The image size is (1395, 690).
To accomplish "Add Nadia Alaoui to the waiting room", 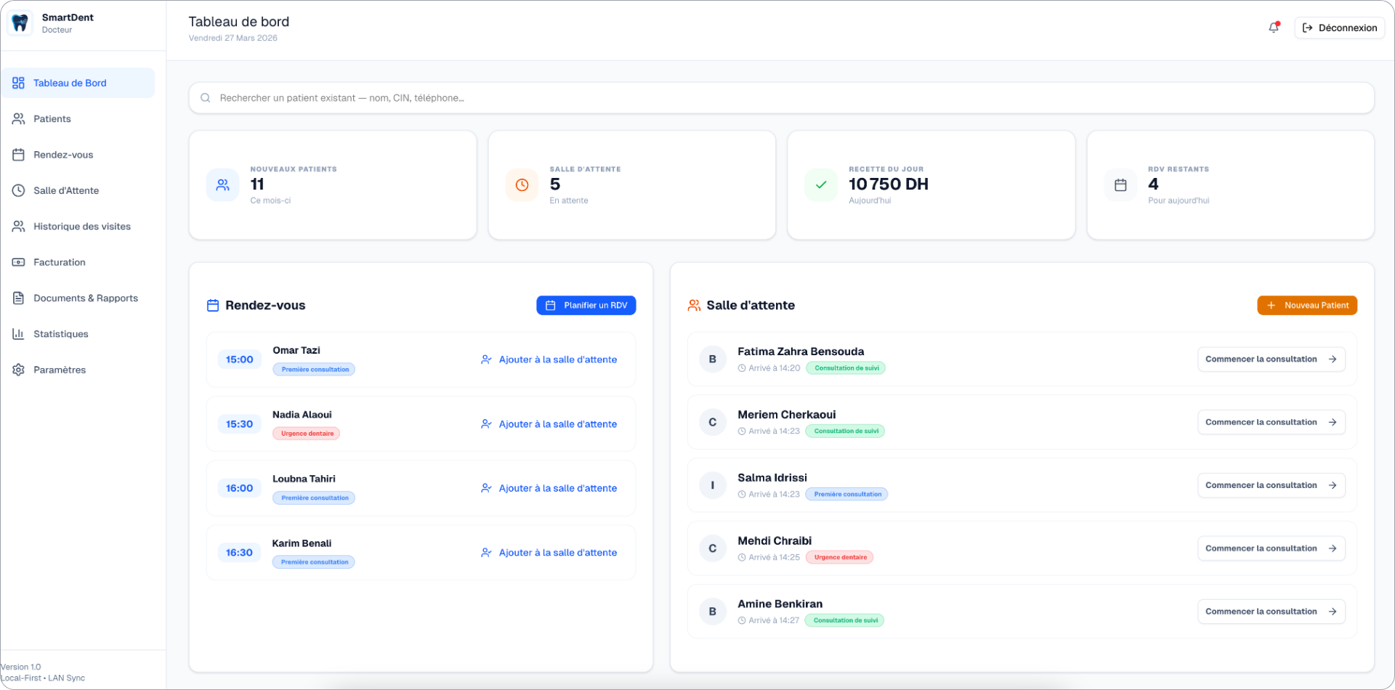I will click(x=549, y=424).
